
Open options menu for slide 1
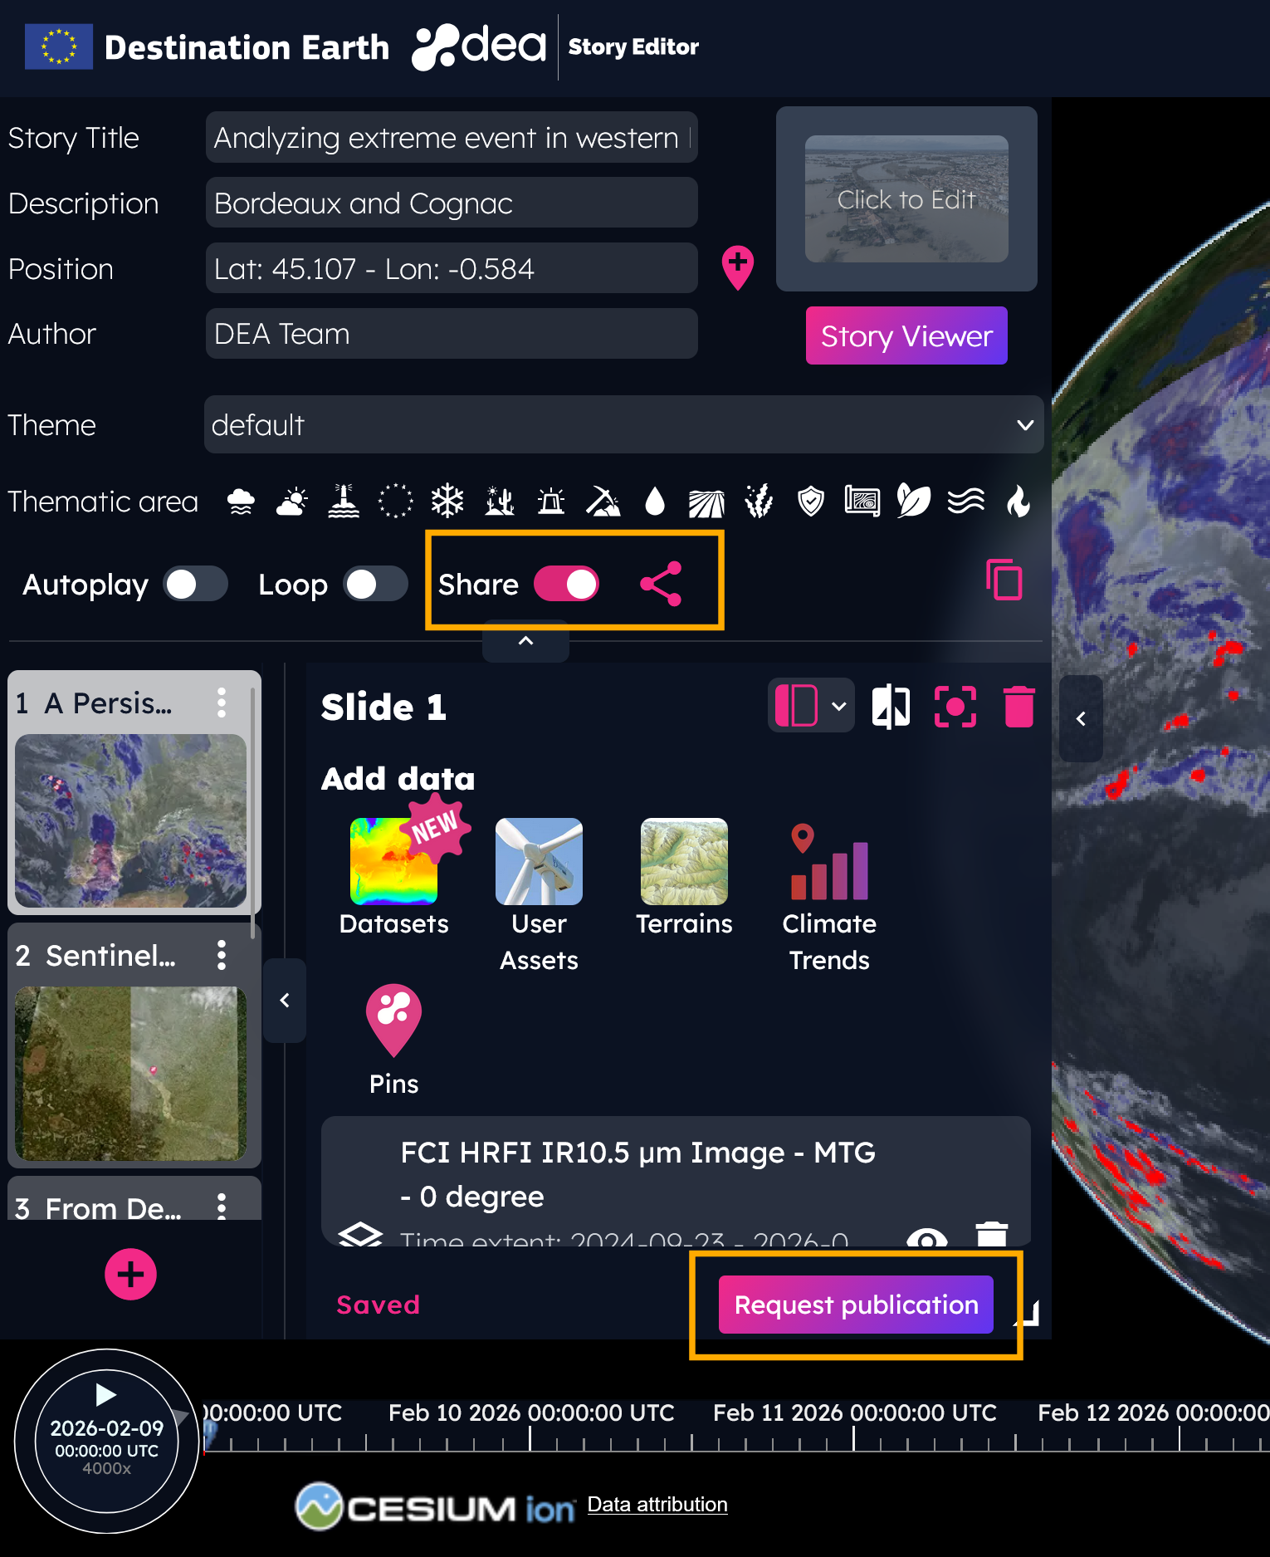[222, 703]
